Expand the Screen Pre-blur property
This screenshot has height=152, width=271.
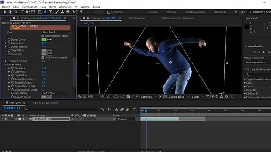click(x=6, y=61)
